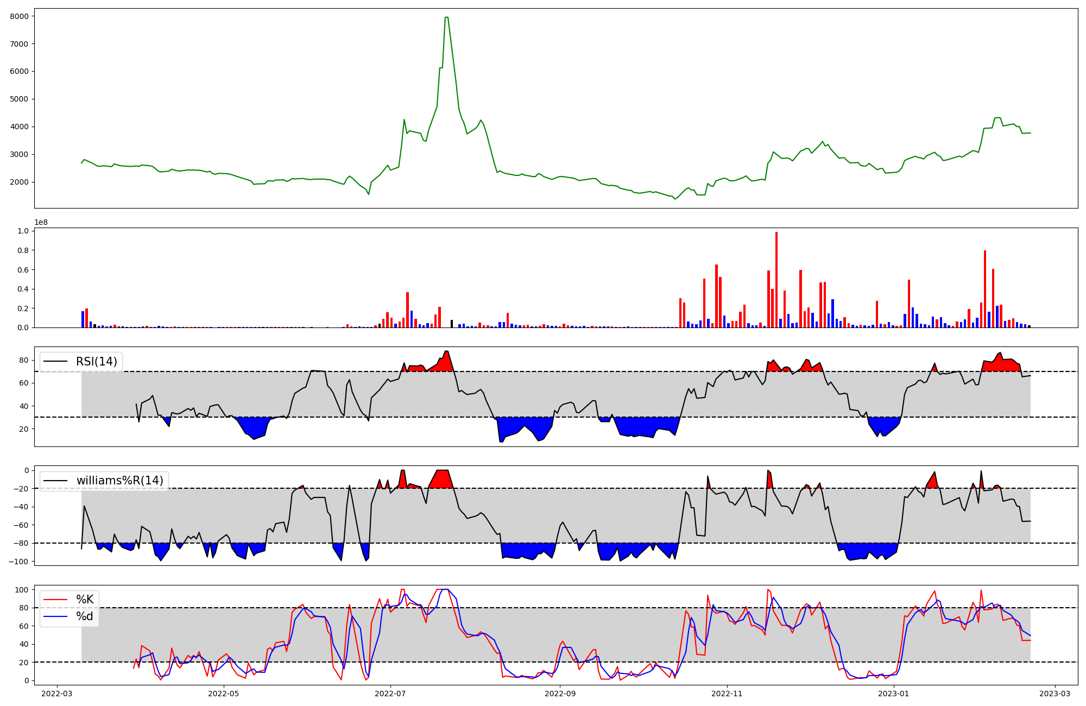Click the blue %d legend line swatch
Viewport: 1086px width, 706px height.
[55, 616]
